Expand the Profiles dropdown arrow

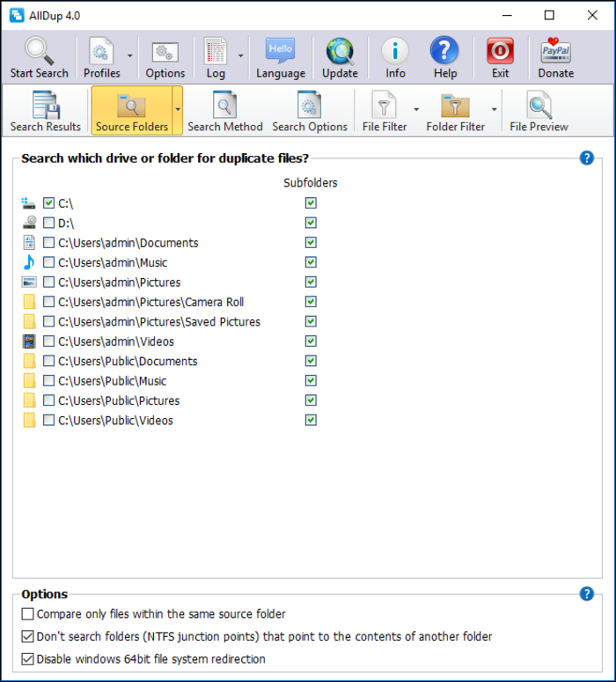(129, 55)
